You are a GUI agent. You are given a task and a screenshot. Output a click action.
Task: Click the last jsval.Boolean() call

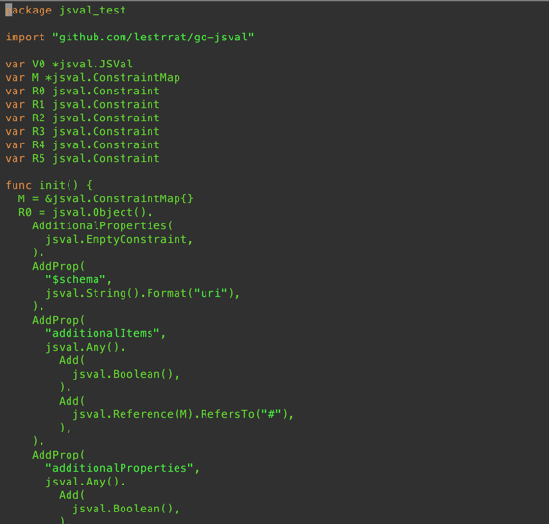coord(123,509)
